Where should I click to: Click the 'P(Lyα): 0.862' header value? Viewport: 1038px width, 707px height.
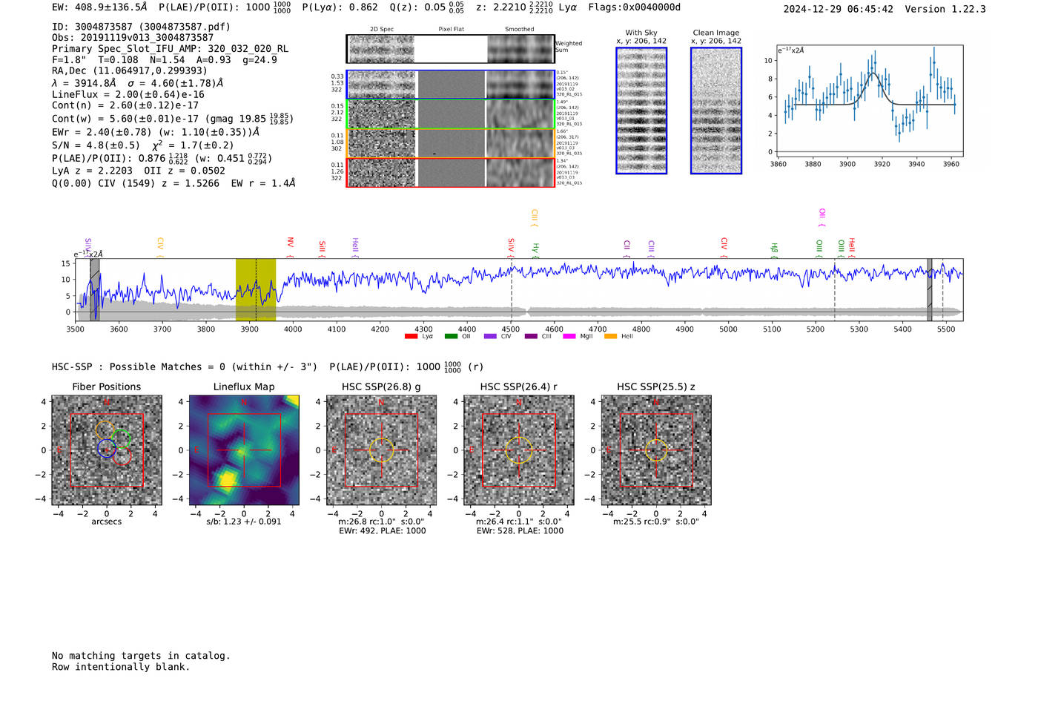tap(340, 7)
